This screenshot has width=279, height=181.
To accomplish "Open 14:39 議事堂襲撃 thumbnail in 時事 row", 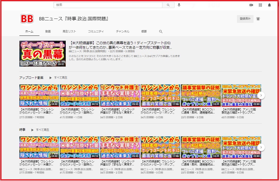I will [x=201, y=147].
